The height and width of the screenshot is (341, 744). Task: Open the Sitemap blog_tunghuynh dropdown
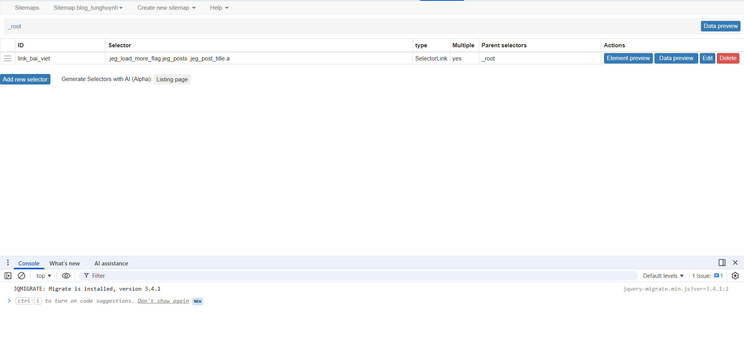tap(88, 8)
